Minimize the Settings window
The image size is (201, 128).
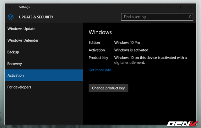point(168,7)
